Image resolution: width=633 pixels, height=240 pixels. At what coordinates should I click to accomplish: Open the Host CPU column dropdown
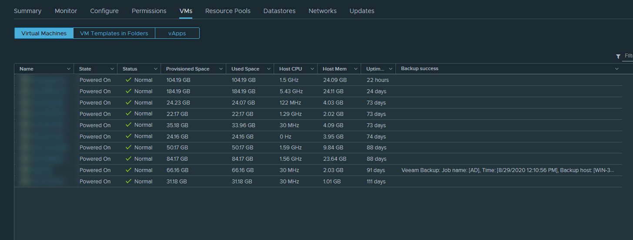pyautogui.click(x=312, y=69)
